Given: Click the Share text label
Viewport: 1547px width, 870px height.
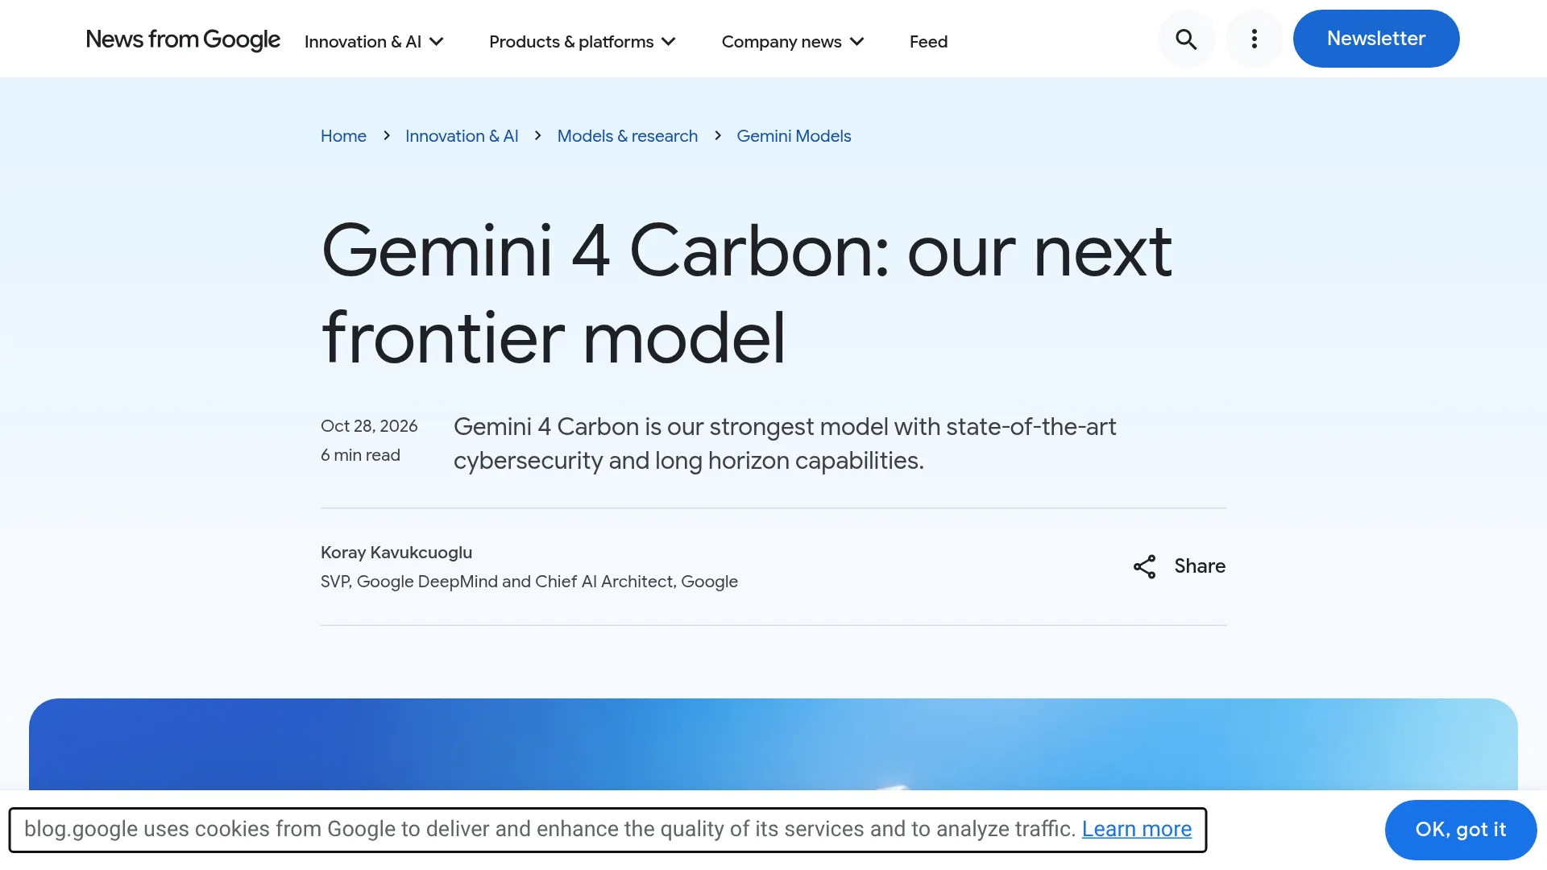Looking at the screenshot, I should (1200, 566).
